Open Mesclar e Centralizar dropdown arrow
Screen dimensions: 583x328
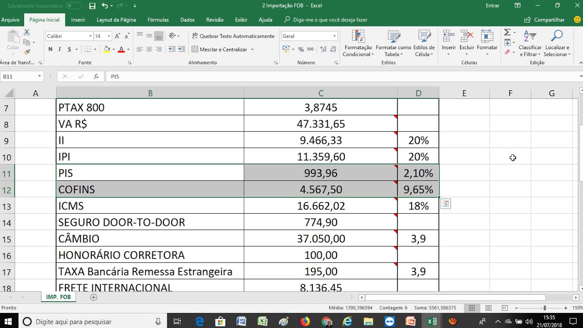click(252, 49)
